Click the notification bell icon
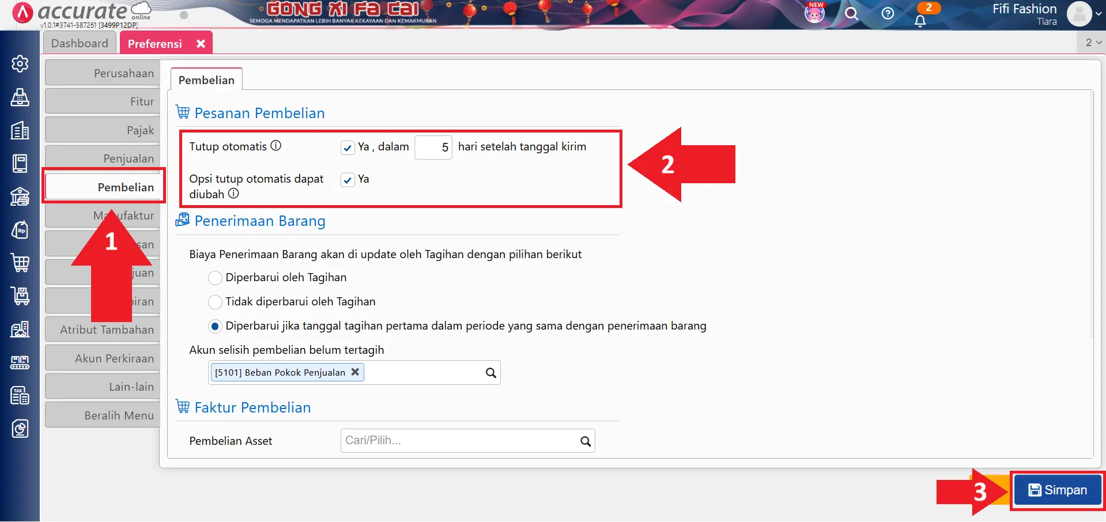Screen dimensions: 1106x522 point(920,21)
